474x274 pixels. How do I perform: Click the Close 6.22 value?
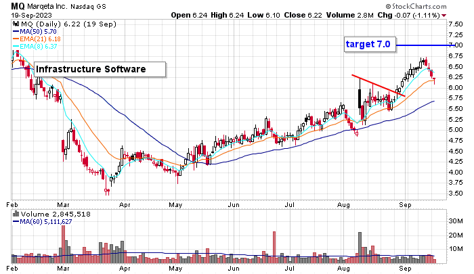pos(303,15)
